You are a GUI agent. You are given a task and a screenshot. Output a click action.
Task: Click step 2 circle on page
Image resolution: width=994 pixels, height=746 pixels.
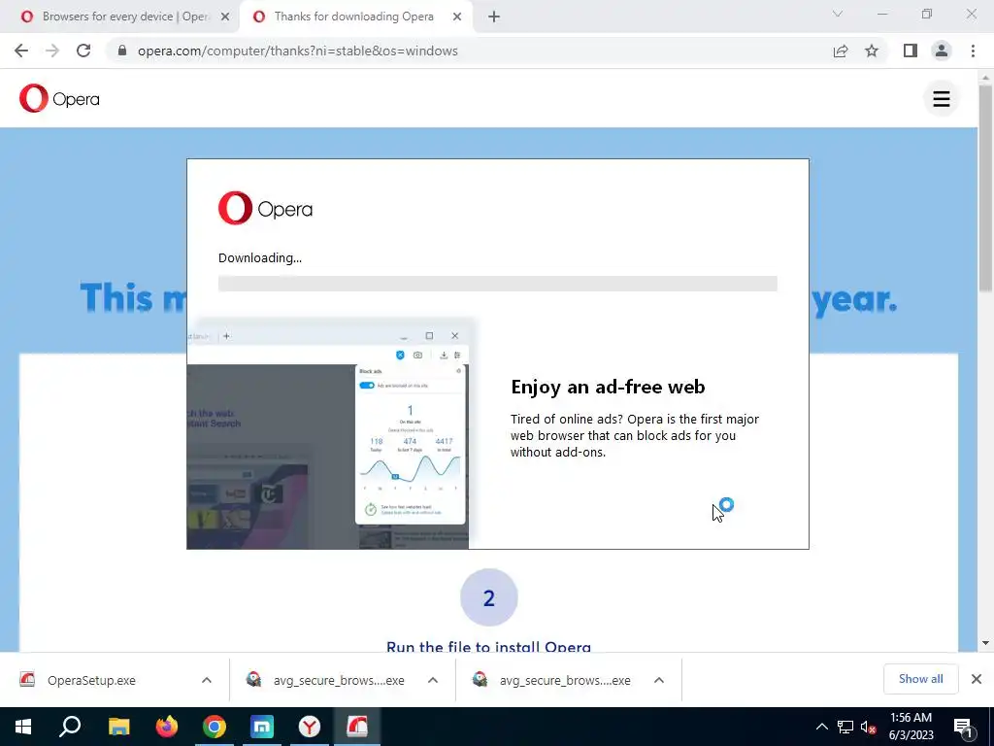point(489,597)
